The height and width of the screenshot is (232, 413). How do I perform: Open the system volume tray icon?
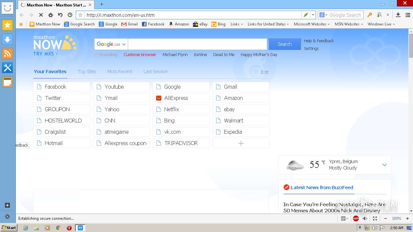point(374,228)
